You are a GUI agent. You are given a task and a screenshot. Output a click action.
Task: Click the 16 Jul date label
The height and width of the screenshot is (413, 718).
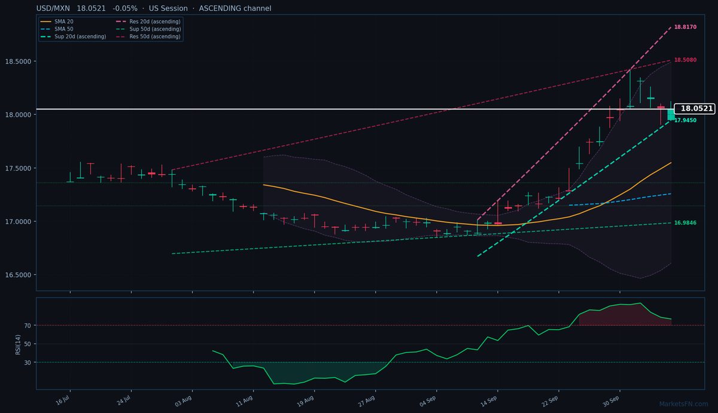63,399
